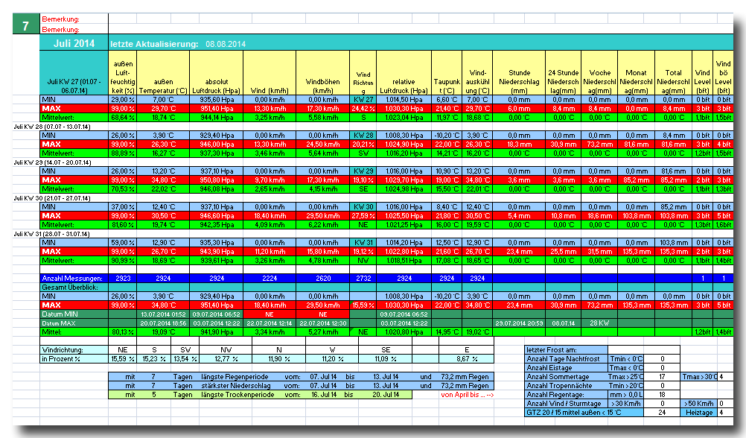Click the 'letzte Aktualisierung:' label
The width and height of the screenshot is (746, 438).
[x=154, y=44]
